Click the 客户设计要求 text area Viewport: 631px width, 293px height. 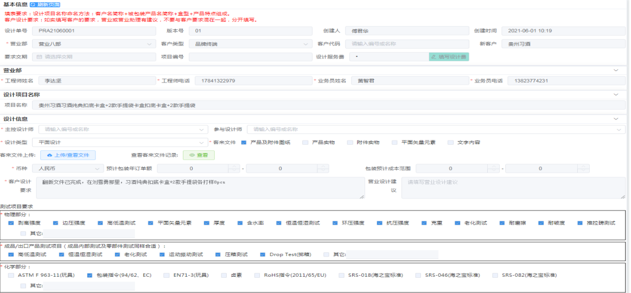200,188
